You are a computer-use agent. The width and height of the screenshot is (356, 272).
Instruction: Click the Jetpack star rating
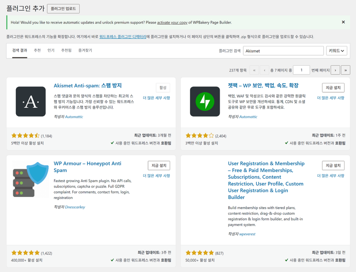pos(200,136)
